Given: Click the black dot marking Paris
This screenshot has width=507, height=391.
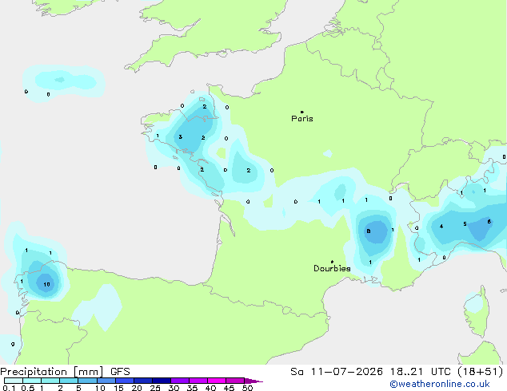Looking at the screenshot, I should coord(302,112).
